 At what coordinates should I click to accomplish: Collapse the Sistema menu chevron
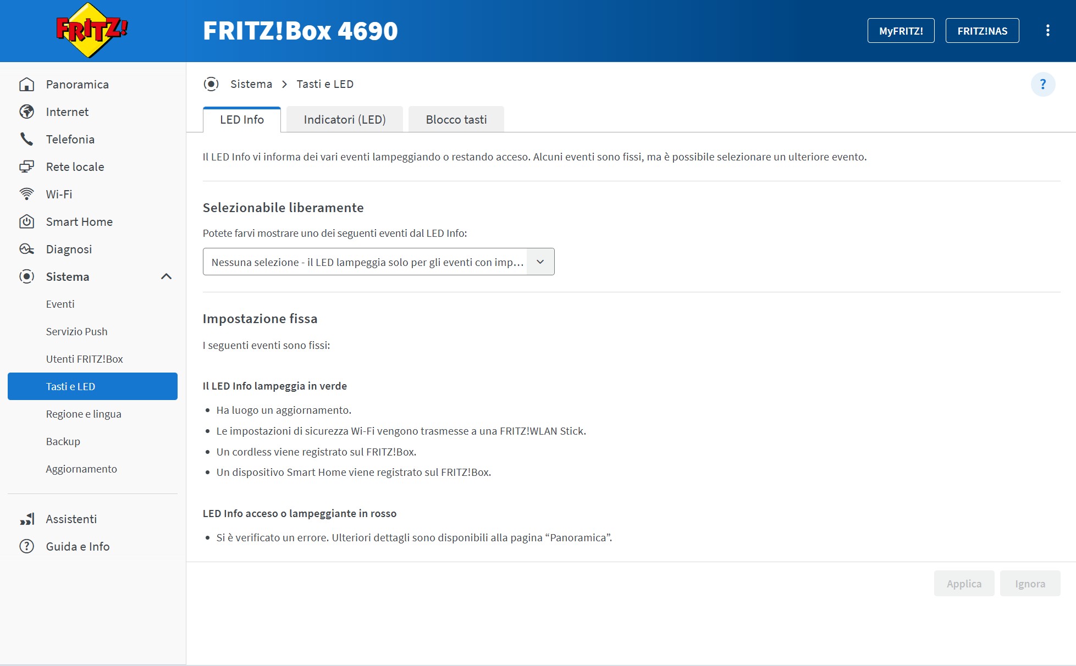coord(166,276)
